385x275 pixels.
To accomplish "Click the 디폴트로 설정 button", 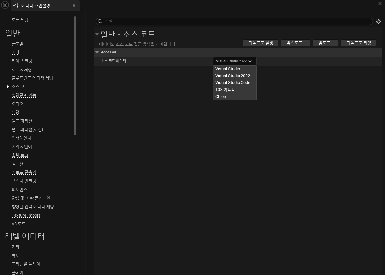I will [261, 43].
